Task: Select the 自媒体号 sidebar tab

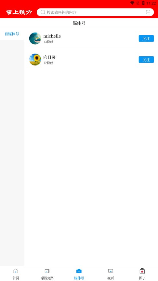Action: click(x=12, y=34)
